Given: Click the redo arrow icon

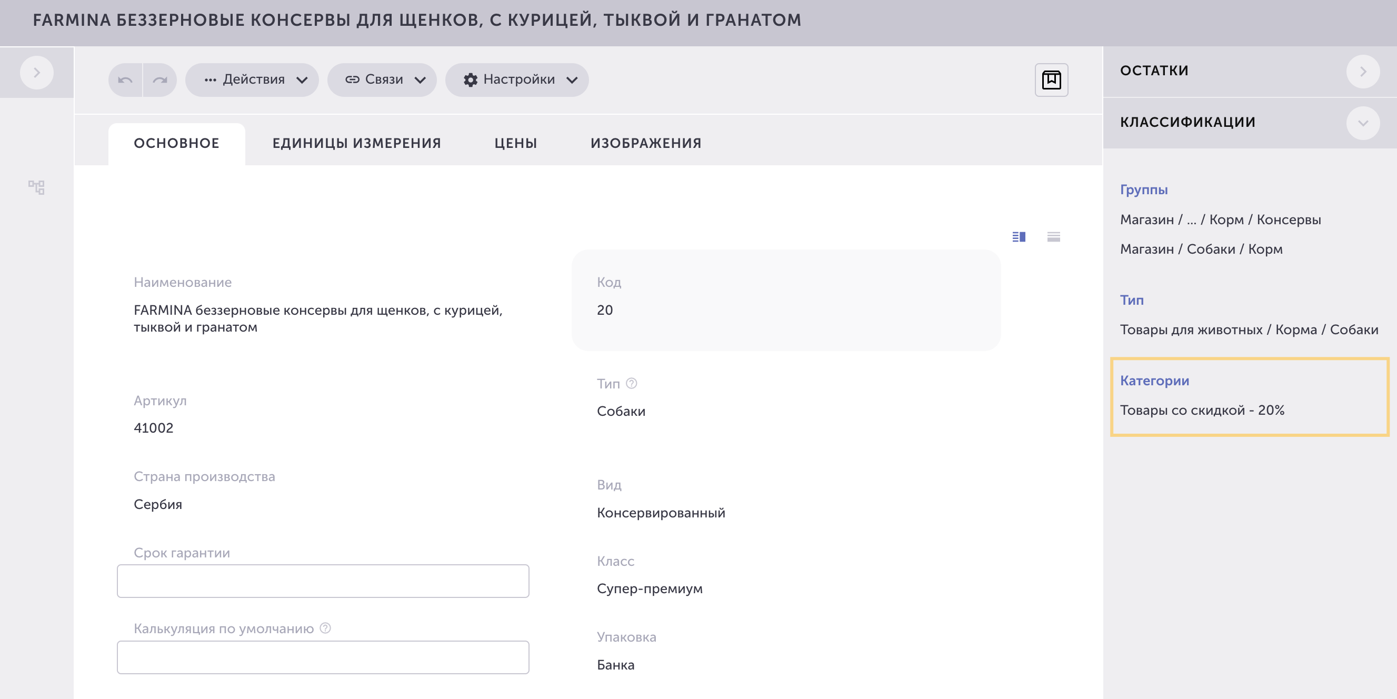Looking at the screenshot, I should [160, 79].
